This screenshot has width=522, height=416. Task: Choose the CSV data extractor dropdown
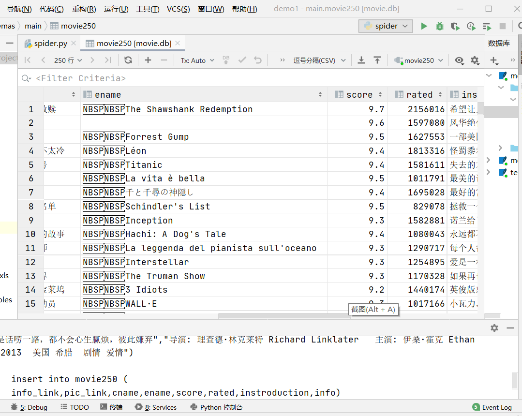[319, 60]
